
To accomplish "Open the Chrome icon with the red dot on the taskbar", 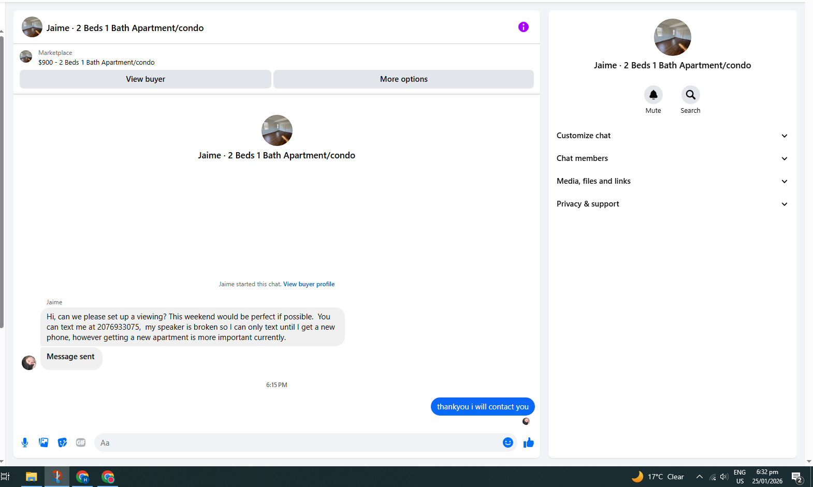I will pyautogui.click(x=108, y=477).
